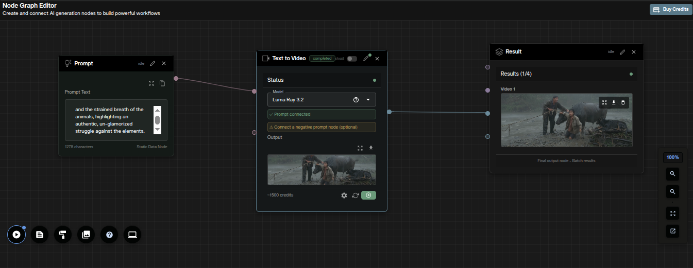Open the image gallery icon in bottom toolbar

[86, 235]
